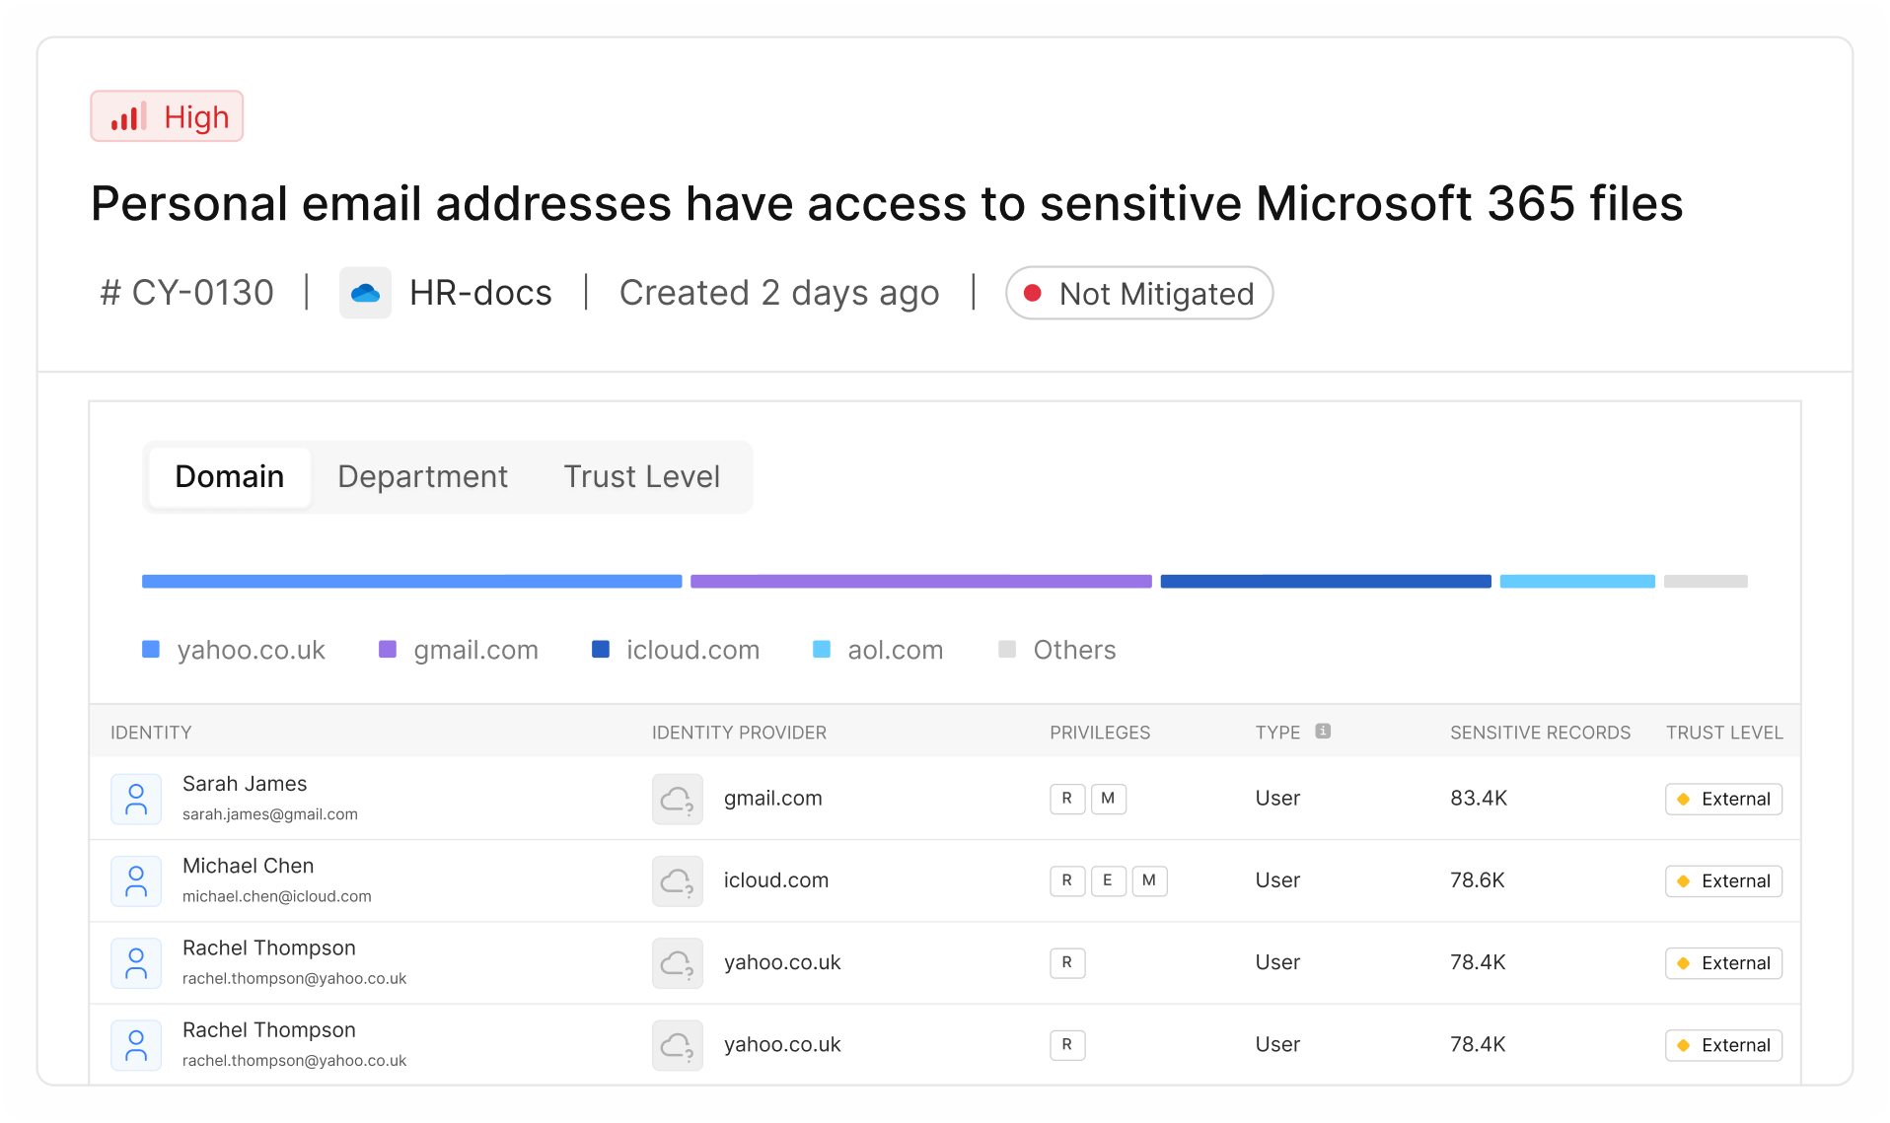Image resolution: width=1890 pixels, height=1123 pixels.
Task: Click the Type column header
Action: tap(1277, 733)
